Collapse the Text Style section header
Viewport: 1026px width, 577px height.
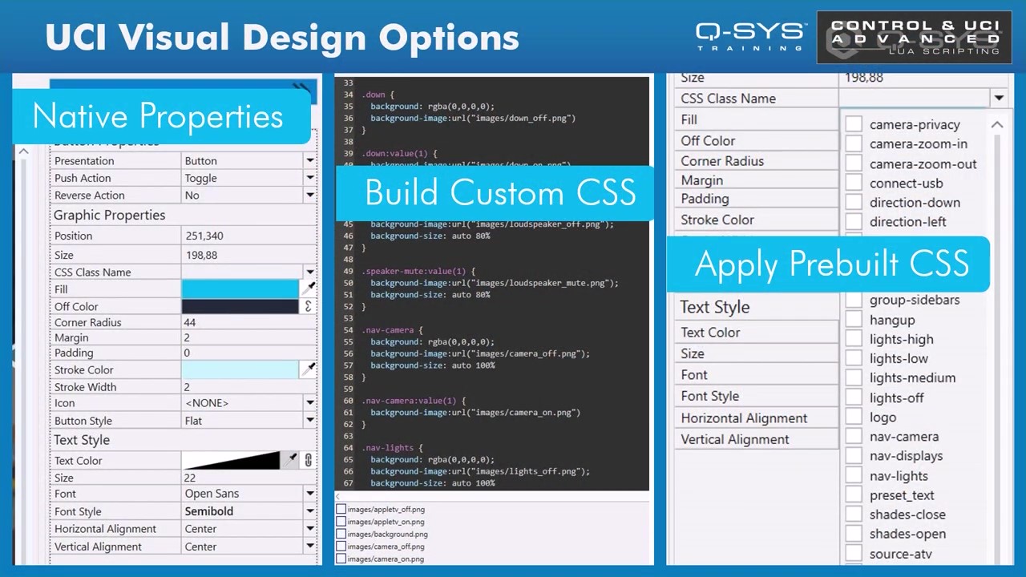pyautogui.click(x=81, y=439)
